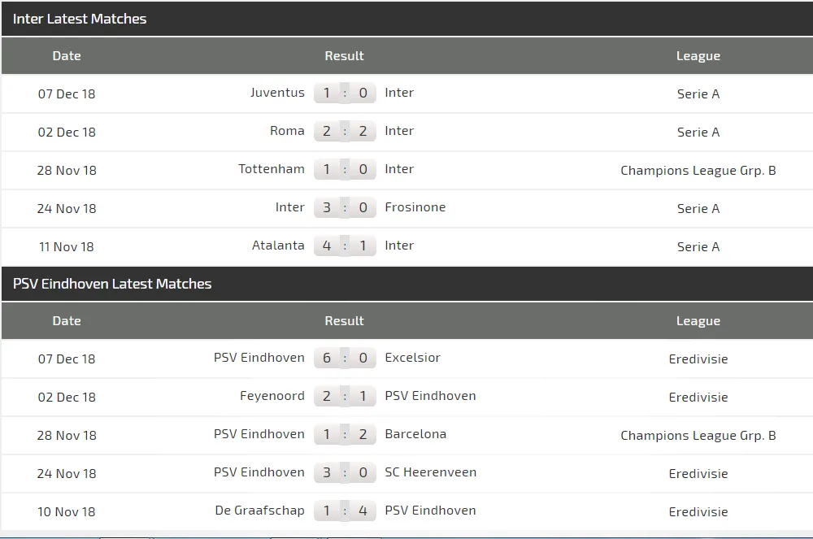Click the Date column header for Inter
Image resolution: width=813 pixels, height=539 pixels.
[67, 56]
